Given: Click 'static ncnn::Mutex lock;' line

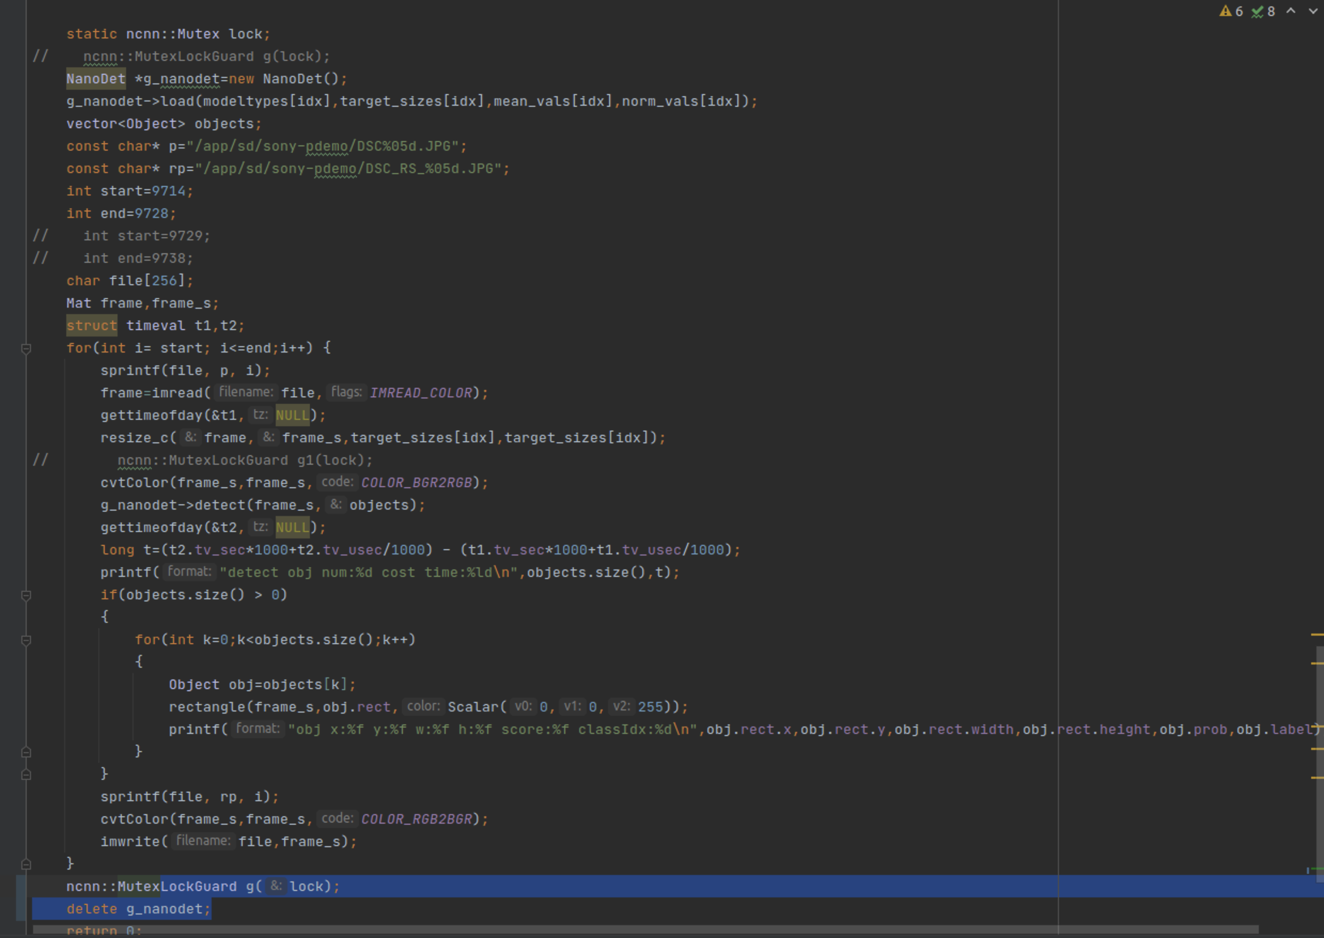Looking at the screenshot, I should tap(168, 34).
